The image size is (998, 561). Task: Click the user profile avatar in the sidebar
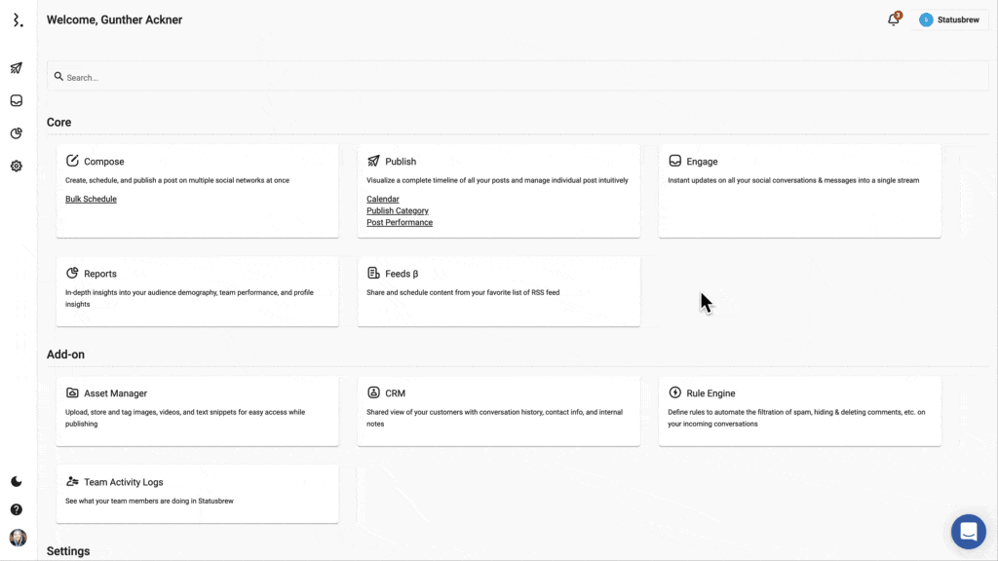[18, 538]
